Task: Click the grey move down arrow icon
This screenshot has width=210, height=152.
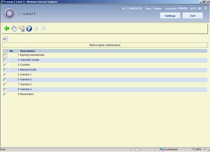Action: pyautogui.click(x=43, y=28)
